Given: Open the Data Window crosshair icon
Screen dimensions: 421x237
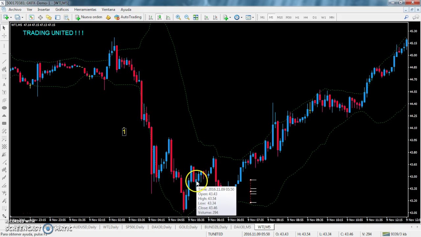Looking at the screenshot, I should (x=40, y=17).
